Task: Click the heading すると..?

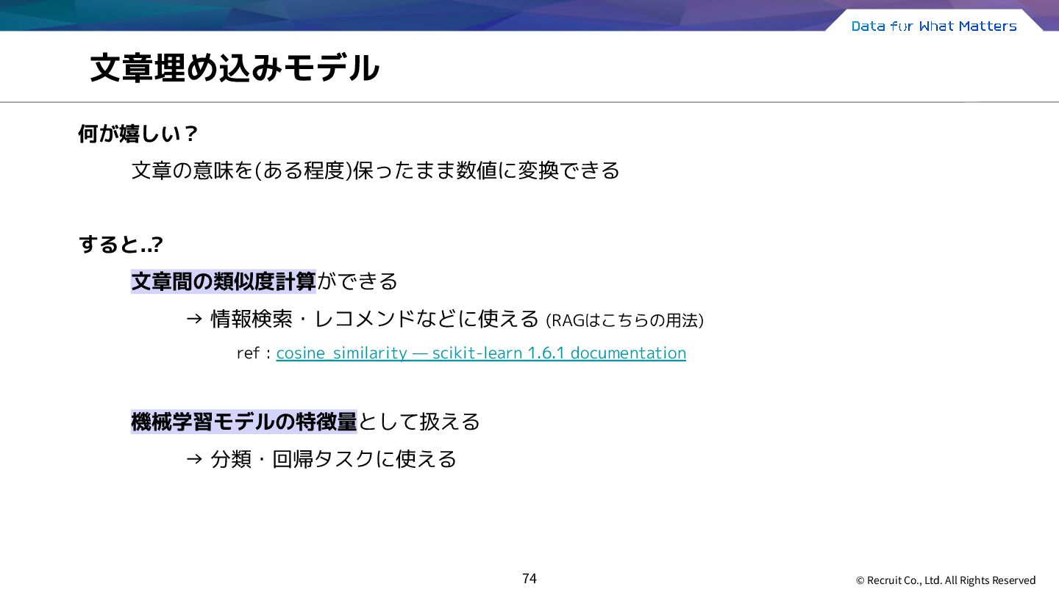Action: pyautogui.click(x=121, y=244)
